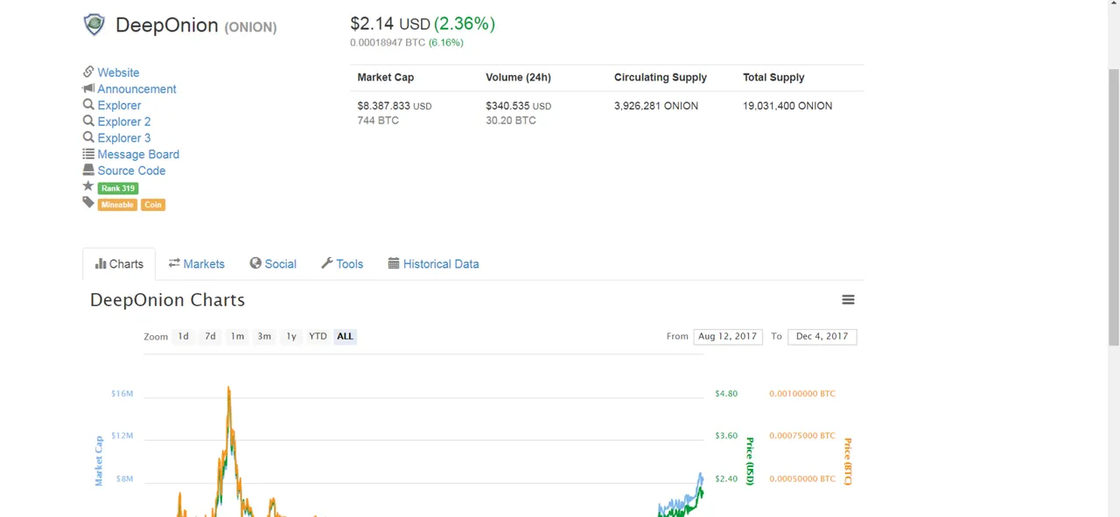Click the Coin tag
Screen dimensions: 1120x517
153,205
